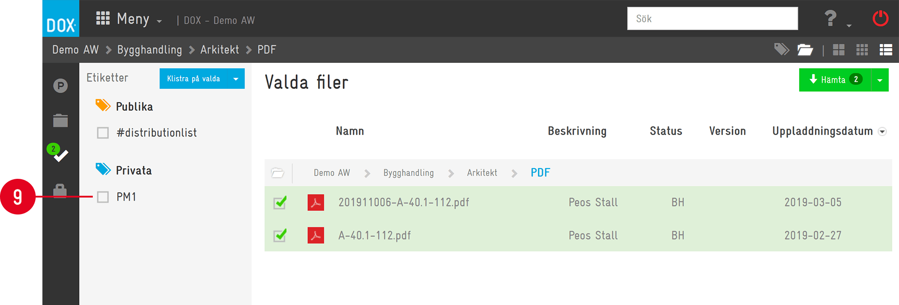Screen dimensions: 899x305
Task: Expand the Klistra på valda dropdown
Action: tap(236, 79)
